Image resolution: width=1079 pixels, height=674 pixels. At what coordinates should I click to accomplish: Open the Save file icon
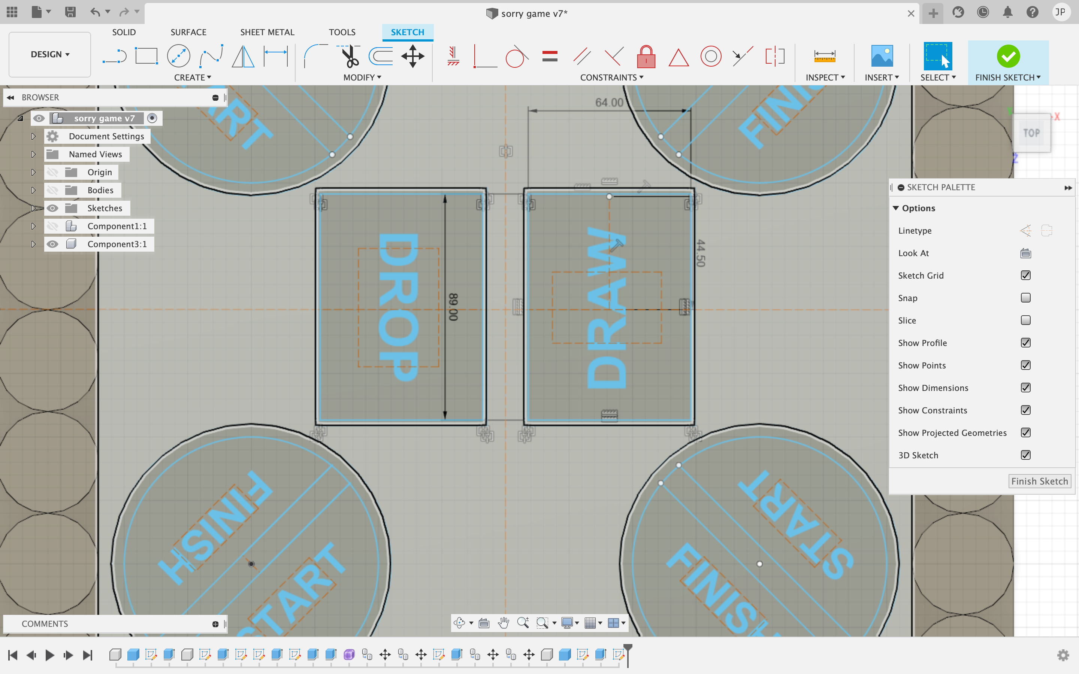coord(70,12)
